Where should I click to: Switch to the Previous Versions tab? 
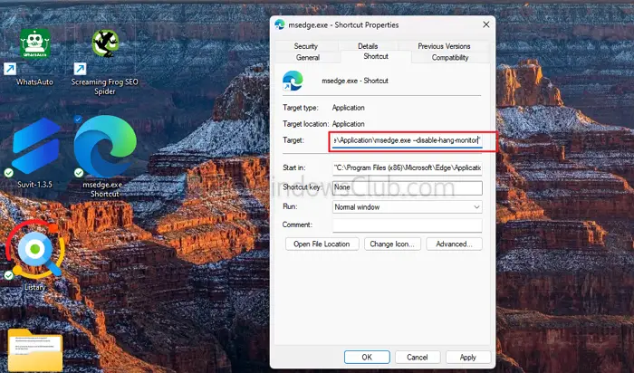[444, 46]
